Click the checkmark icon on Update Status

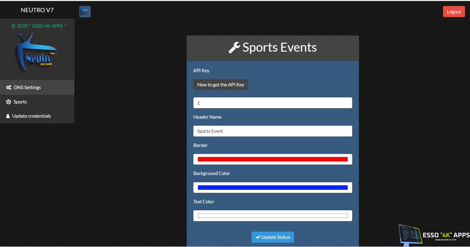point(258,237)
